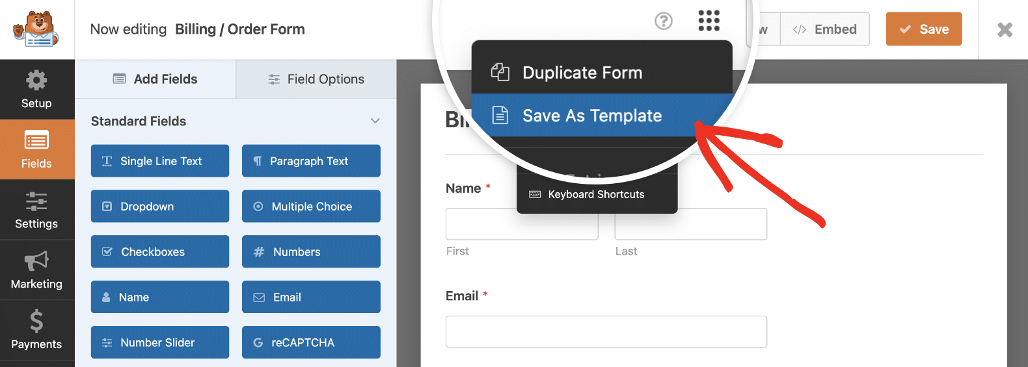1028x367 pixels.
Task: Click the Embed button
Action: [x=824, y=29]
